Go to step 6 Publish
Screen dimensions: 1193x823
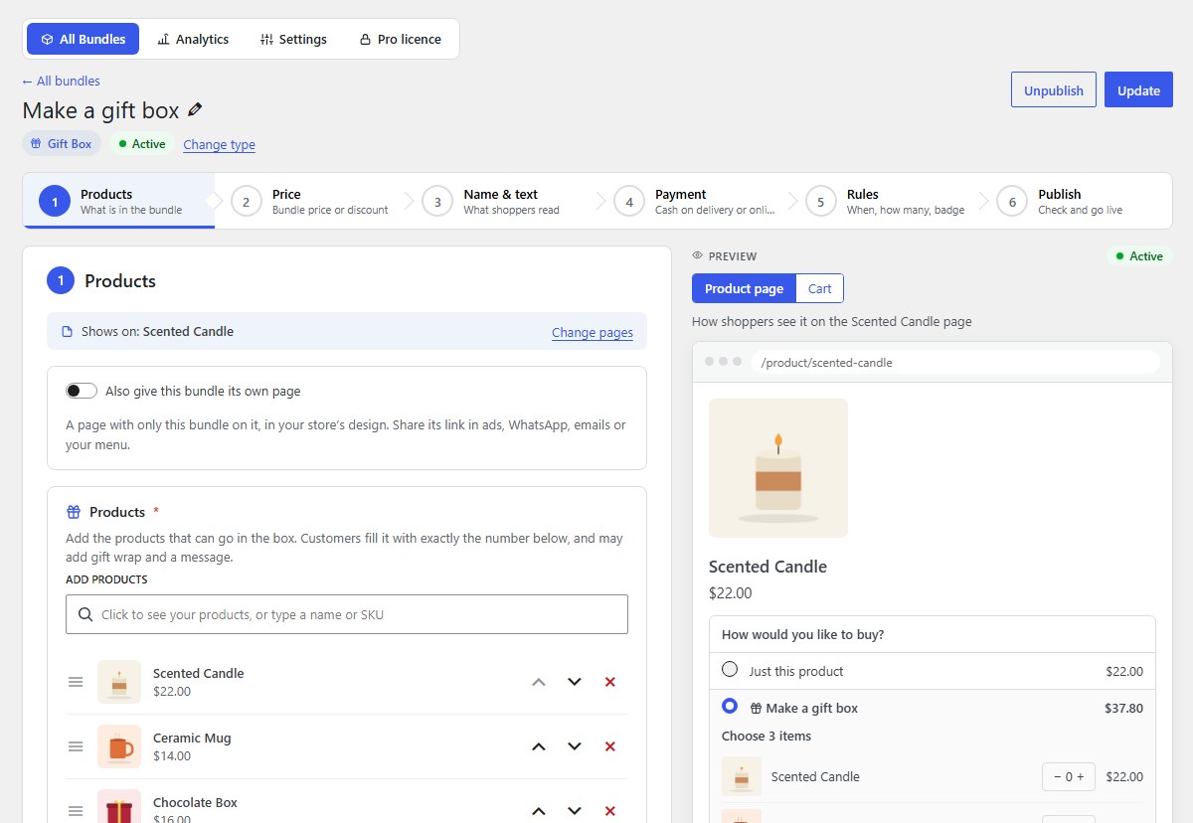click(1078, 201)
